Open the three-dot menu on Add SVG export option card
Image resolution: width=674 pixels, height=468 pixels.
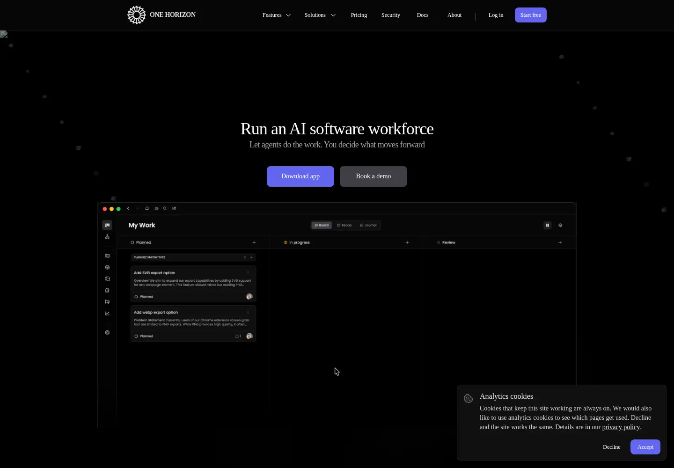tap(248, 273)
